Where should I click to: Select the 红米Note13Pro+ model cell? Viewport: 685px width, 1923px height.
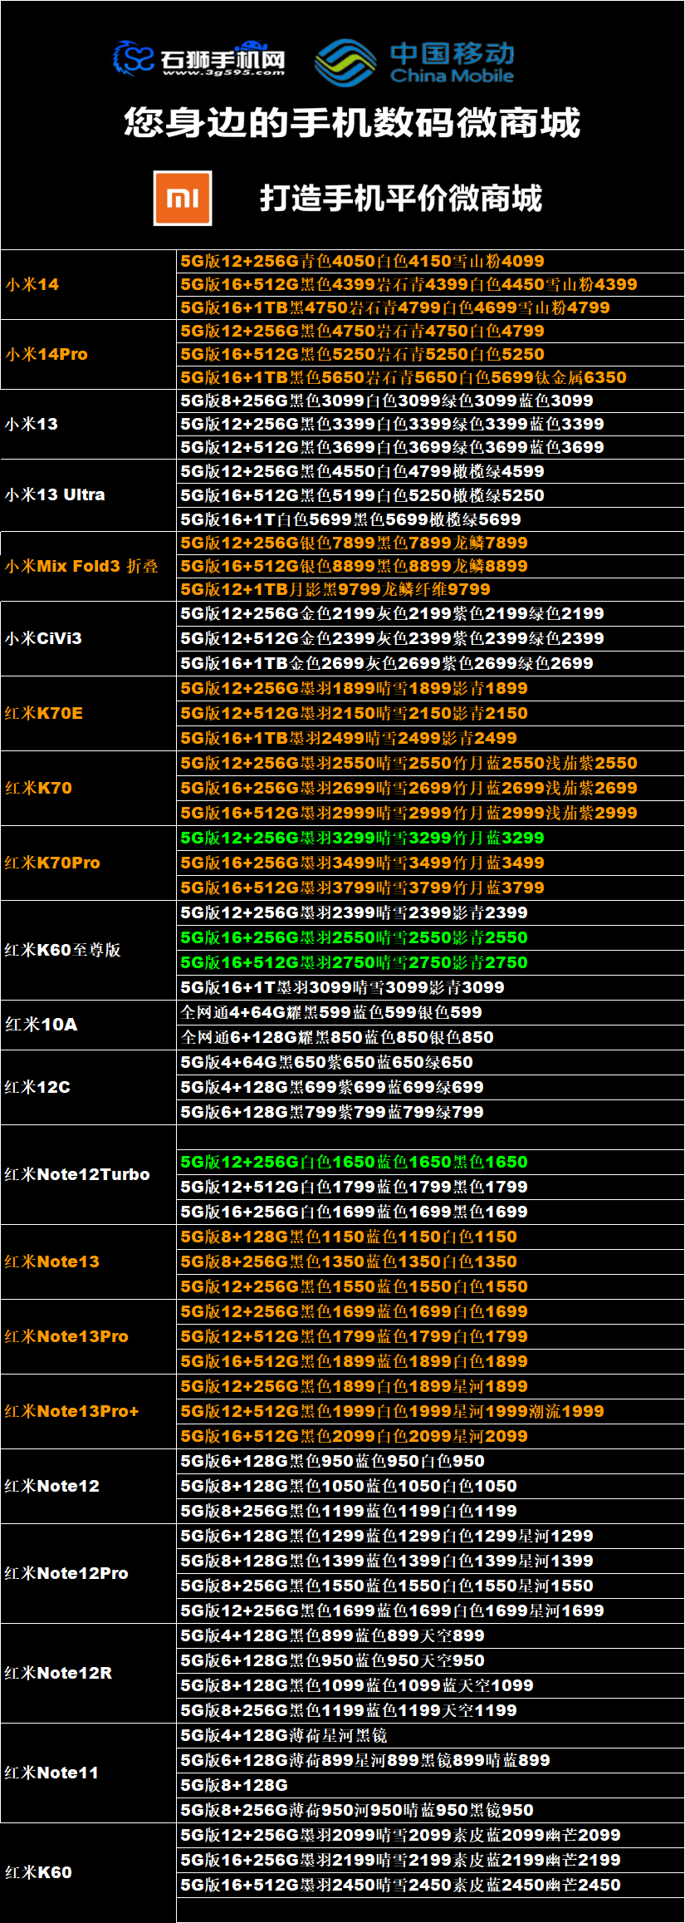click(88, 1411)
